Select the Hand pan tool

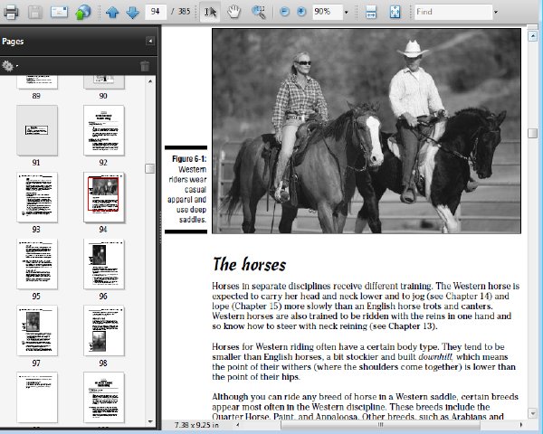click(x=233, y=12)
